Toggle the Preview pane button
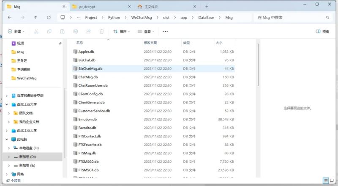338x186 pixels. [322, 31]
